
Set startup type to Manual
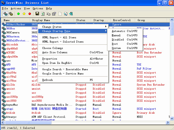coord(125,35)
